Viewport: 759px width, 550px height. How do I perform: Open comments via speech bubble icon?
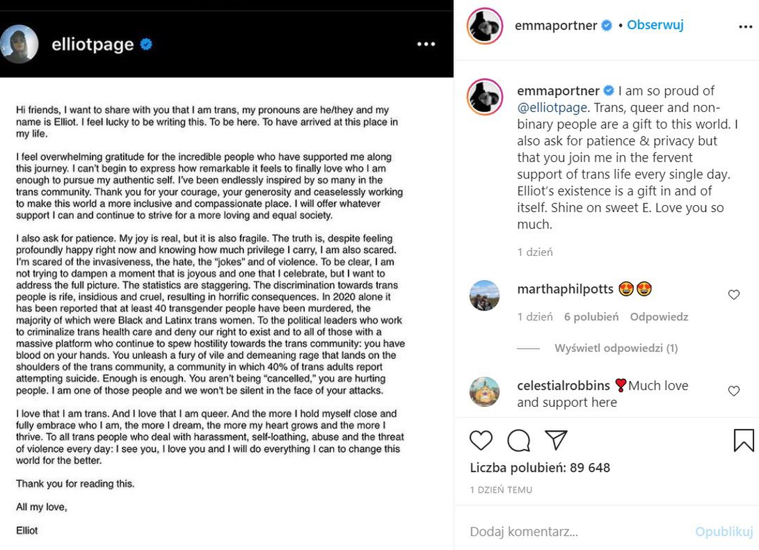point(518,440)
